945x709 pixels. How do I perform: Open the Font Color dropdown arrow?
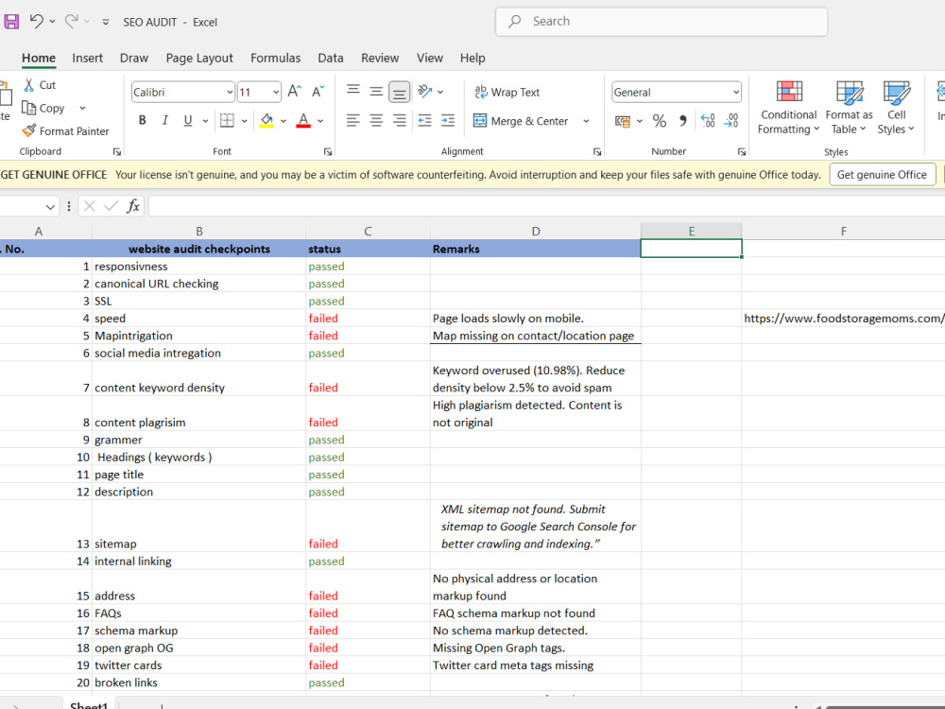pos(320,121)
